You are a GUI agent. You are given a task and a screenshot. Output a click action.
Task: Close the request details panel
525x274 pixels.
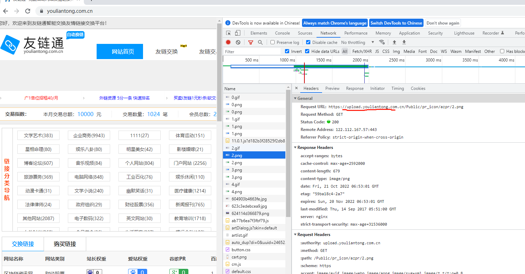click(x=296, y=88)
